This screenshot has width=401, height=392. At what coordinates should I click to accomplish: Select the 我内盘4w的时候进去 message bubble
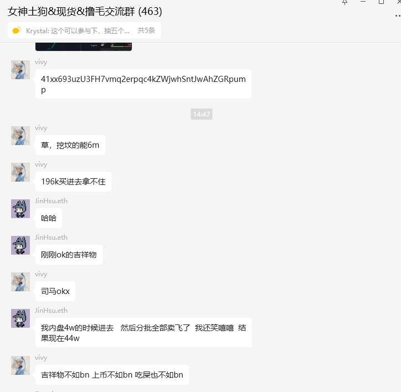point(143,333)
